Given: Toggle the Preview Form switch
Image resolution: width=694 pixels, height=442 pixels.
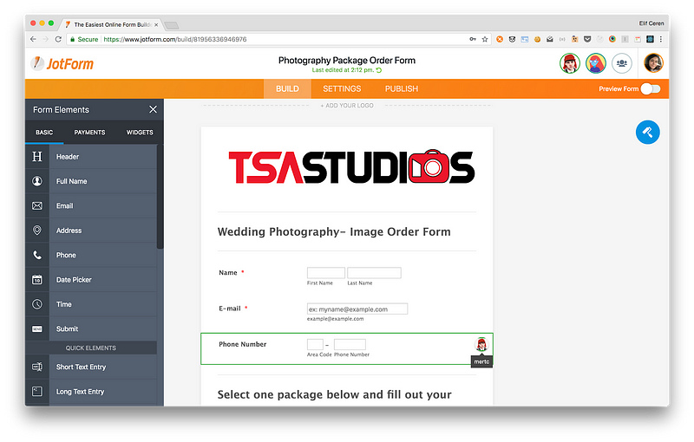Looking at the screenshot, I should tap(651, 89).
